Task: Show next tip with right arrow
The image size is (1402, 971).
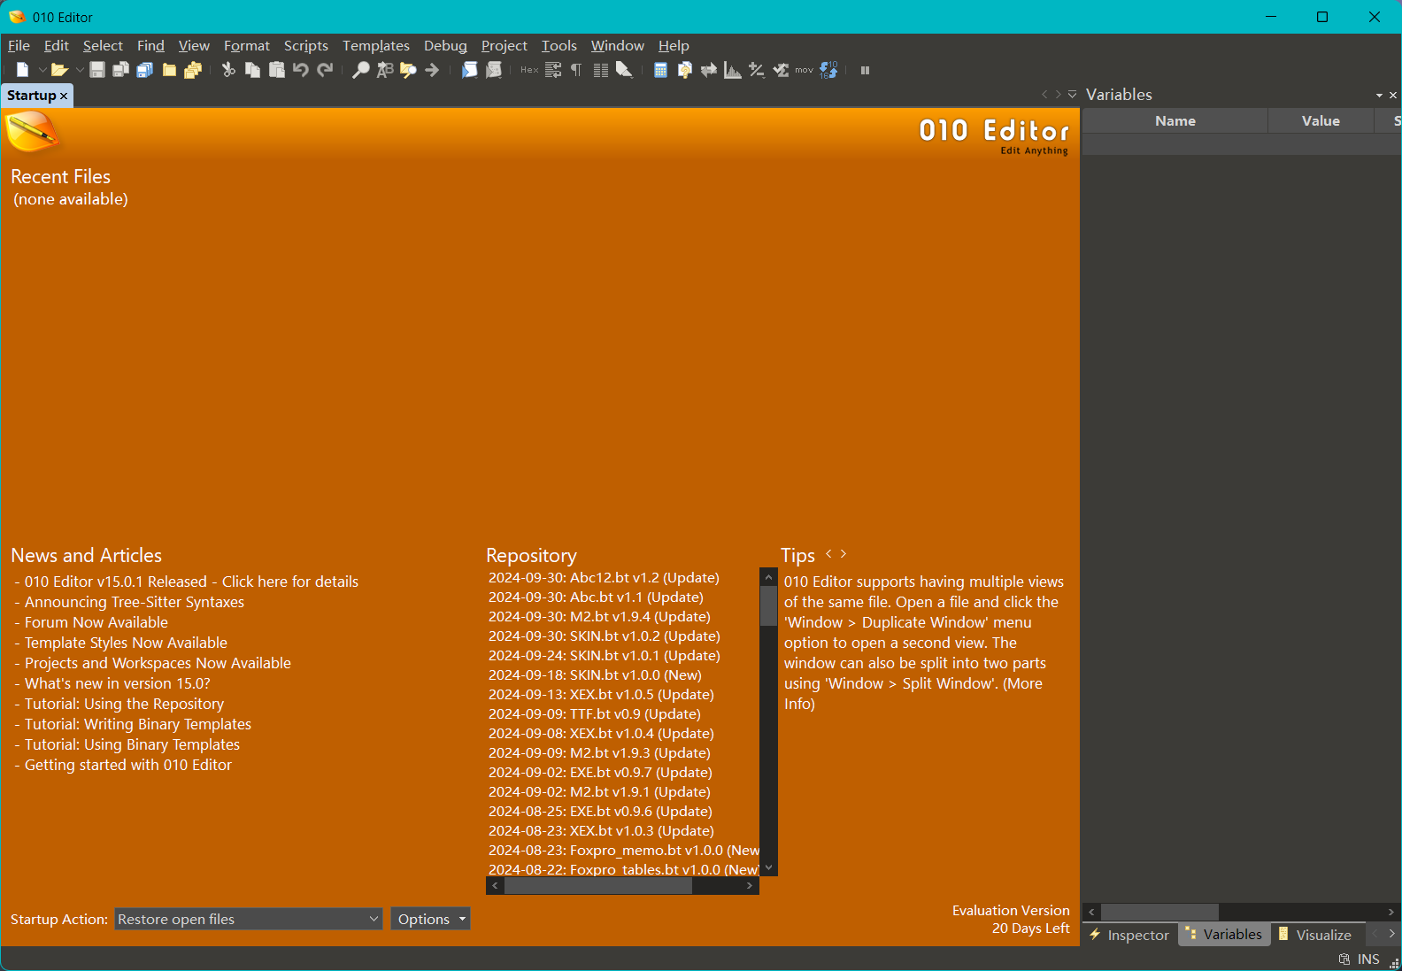Action: [x=844, y=554]
